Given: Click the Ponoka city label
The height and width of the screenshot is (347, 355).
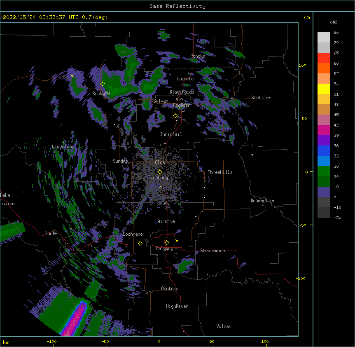Looking at the screenshot, I should click(198, 56).
